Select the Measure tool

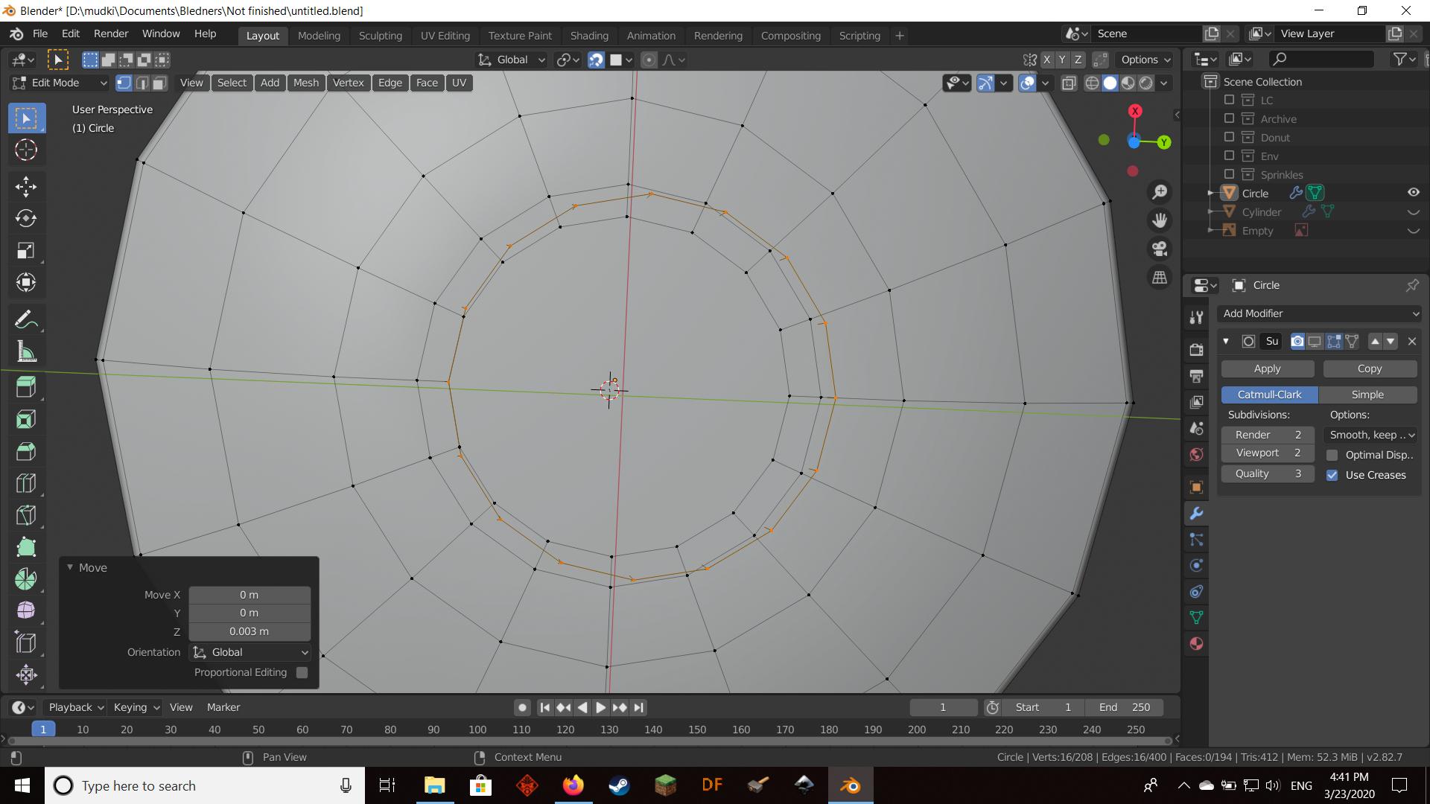(x=26, y=353)
